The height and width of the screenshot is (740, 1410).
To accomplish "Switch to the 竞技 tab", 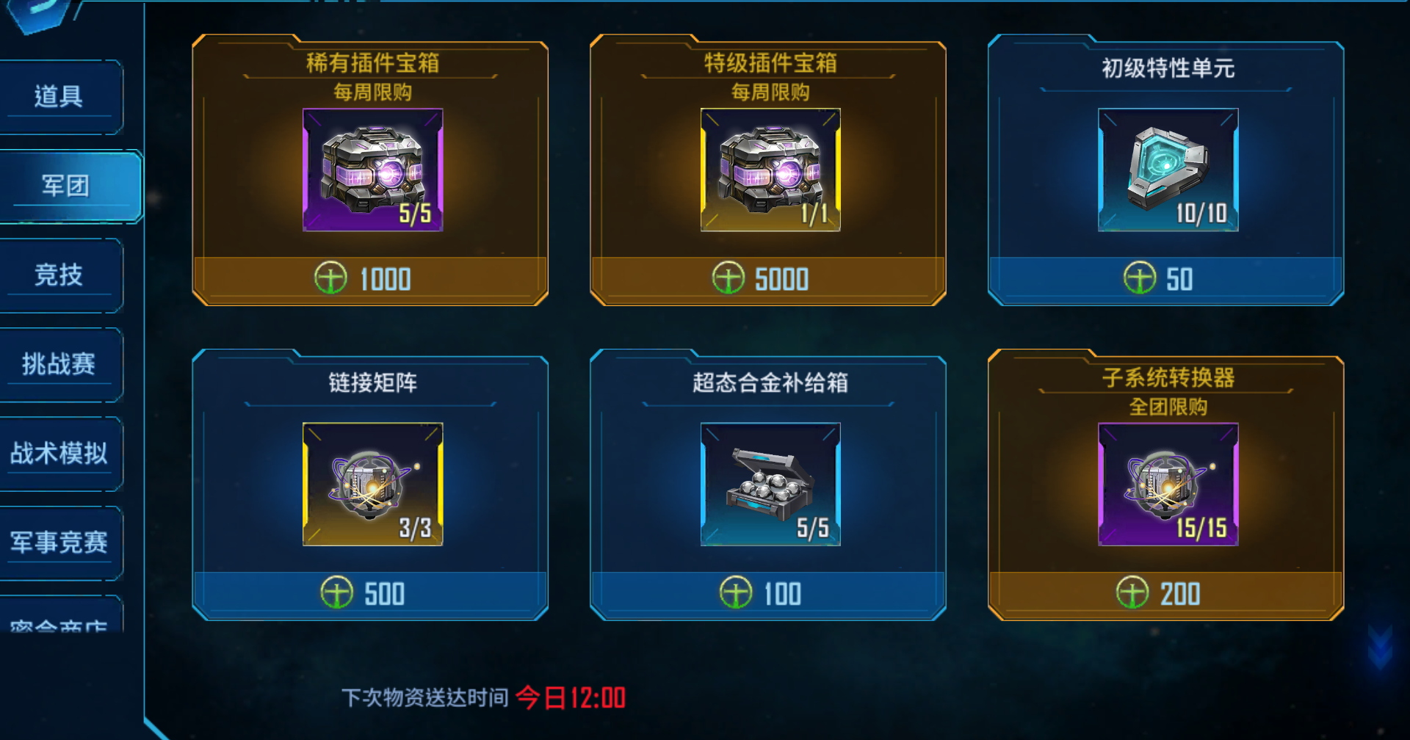I will click(x=59, y=275).
